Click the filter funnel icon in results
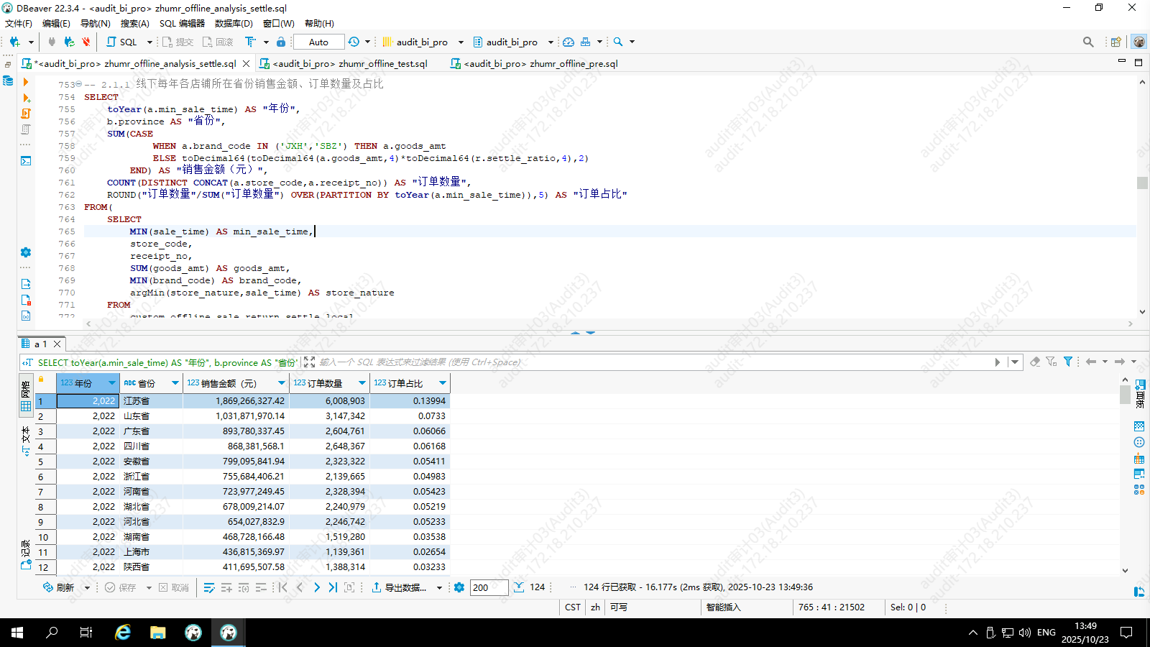 tap(1068, 362)
